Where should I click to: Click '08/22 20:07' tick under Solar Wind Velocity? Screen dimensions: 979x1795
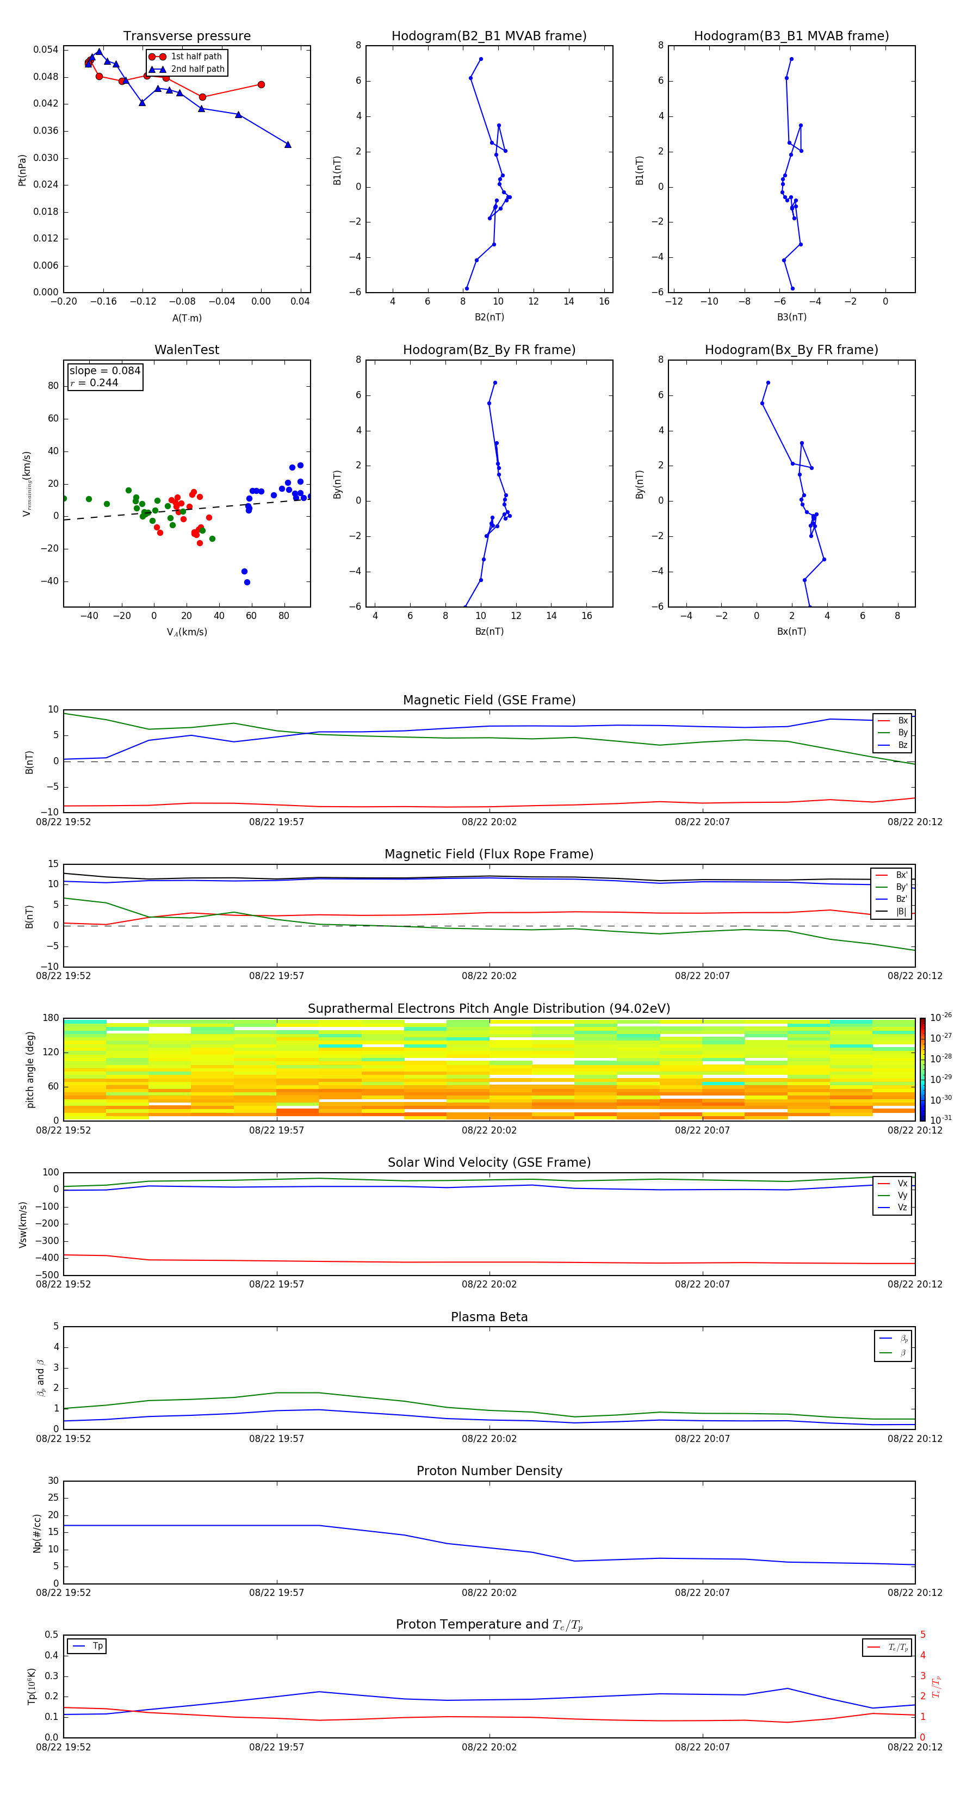[x=702, y=1284]
